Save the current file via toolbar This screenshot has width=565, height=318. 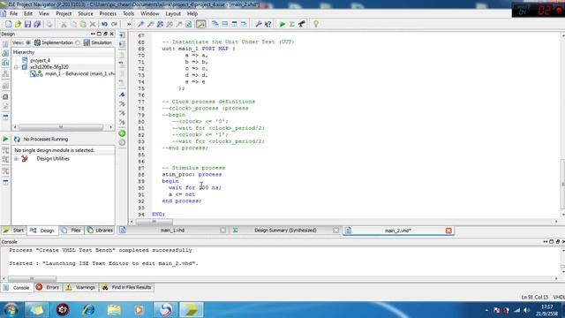coord(27,24)
